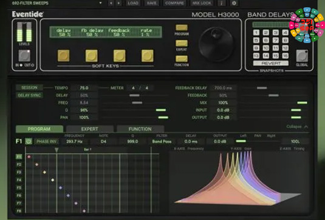Select snapshot 3
Screen dimensions: 325x220
[275, 33]
